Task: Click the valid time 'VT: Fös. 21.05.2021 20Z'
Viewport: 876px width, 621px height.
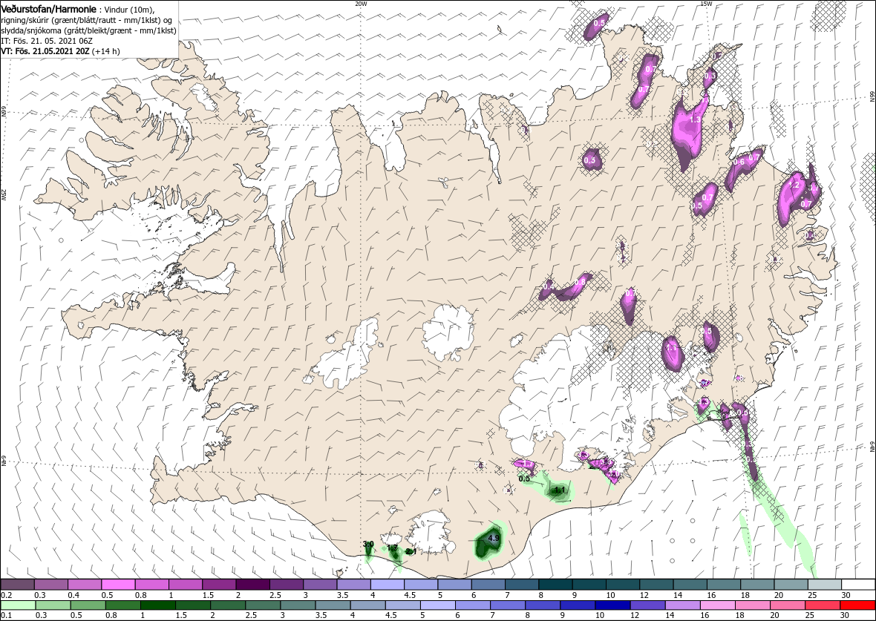Action: [45, 50]
